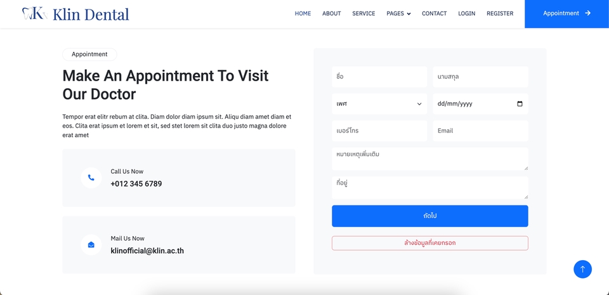
Task: Click the REGISTER link
Action: coord(500,13)
